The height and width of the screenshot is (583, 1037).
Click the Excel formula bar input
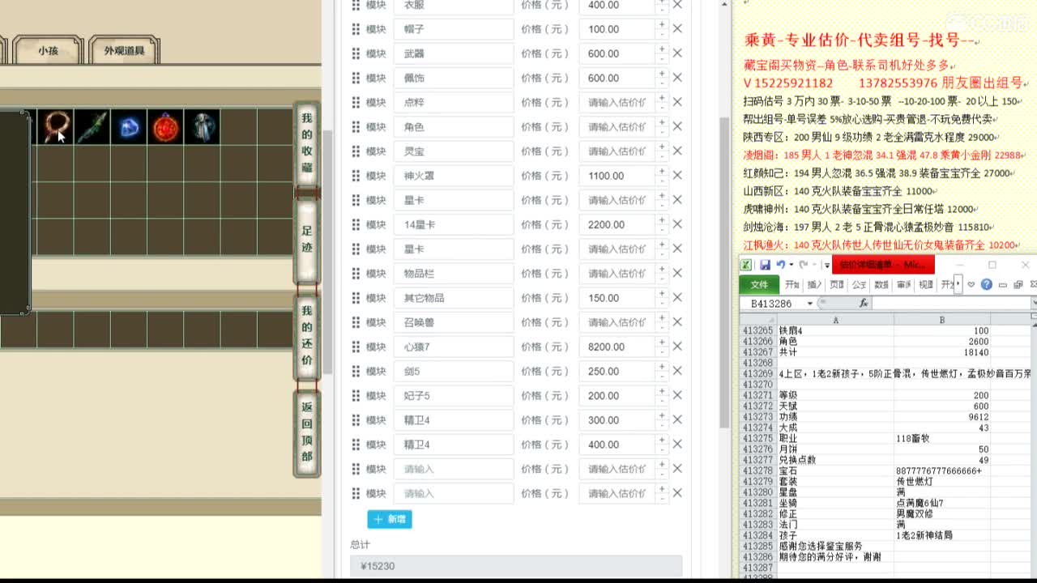tap(950, 303)
